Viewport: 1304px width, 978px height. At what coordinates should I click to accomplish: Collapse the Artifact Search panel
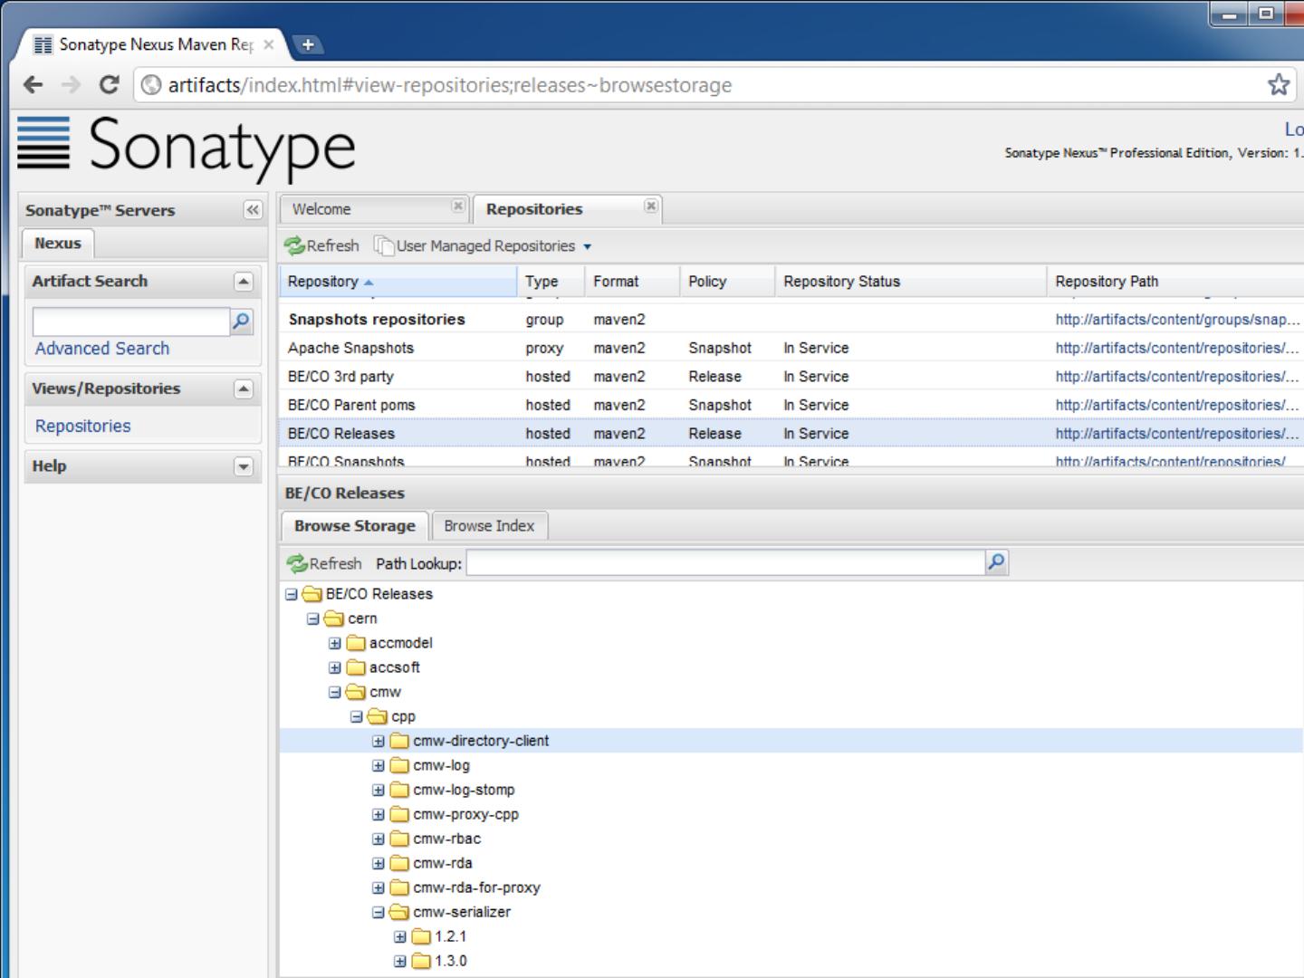(x=243, y=282)
